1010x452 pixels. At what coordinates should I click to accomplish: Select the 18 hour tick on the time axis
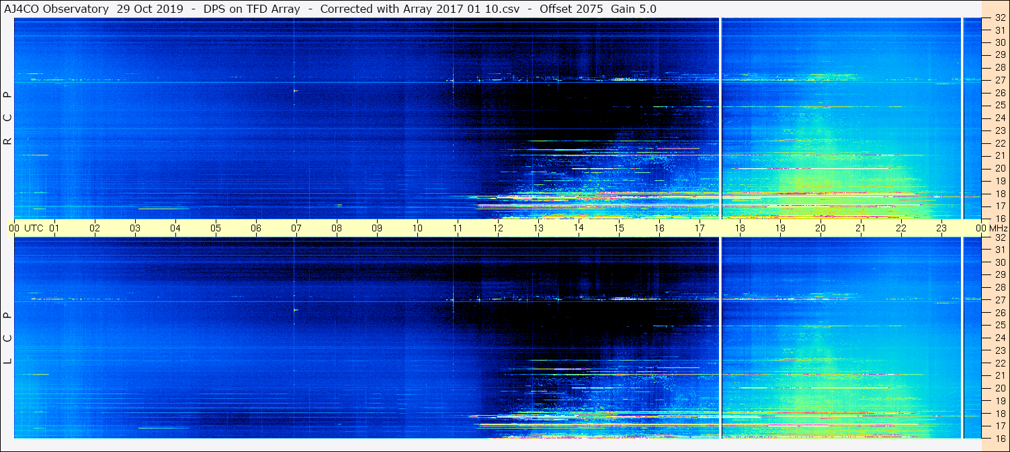point(740,228)
